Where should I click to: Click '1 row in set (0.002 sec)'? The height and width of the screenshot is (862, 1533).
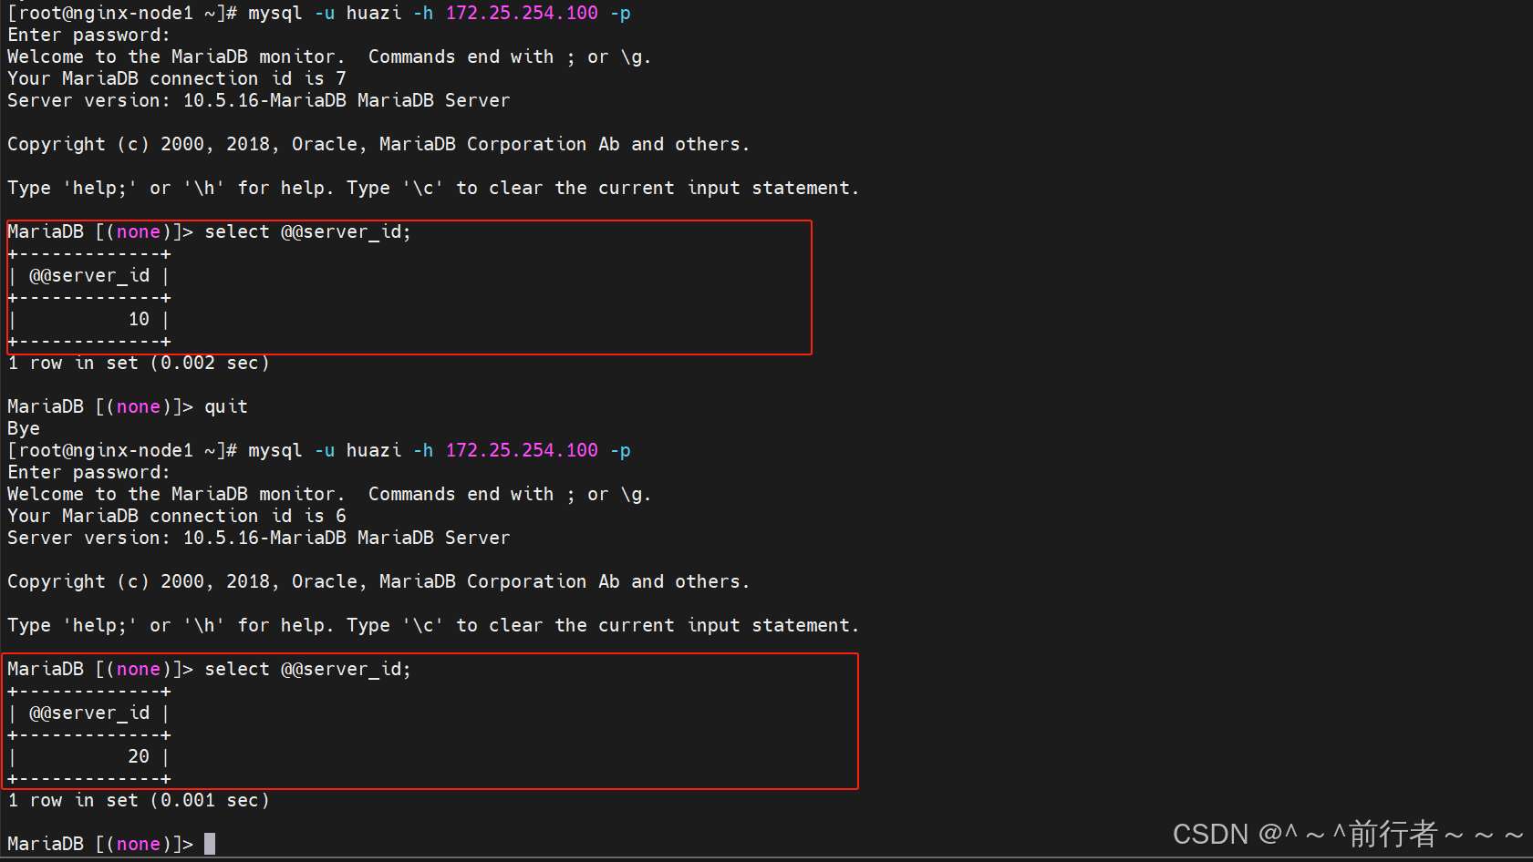[x=139, y=363]
